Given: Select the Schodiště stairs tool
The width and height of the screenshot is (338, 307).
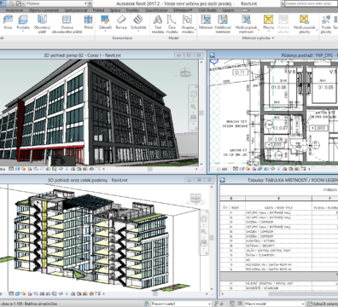Looking at the screenshot, I should (x=138, y=23).
